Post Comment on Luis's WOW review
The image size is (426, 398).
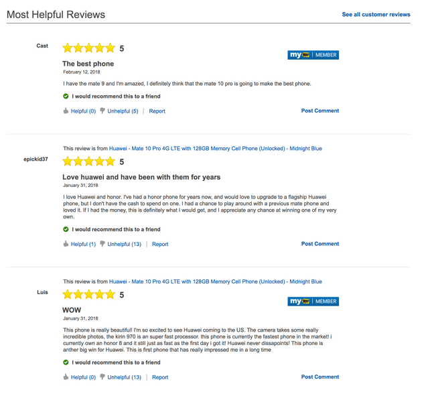click(x=320, y=377)
